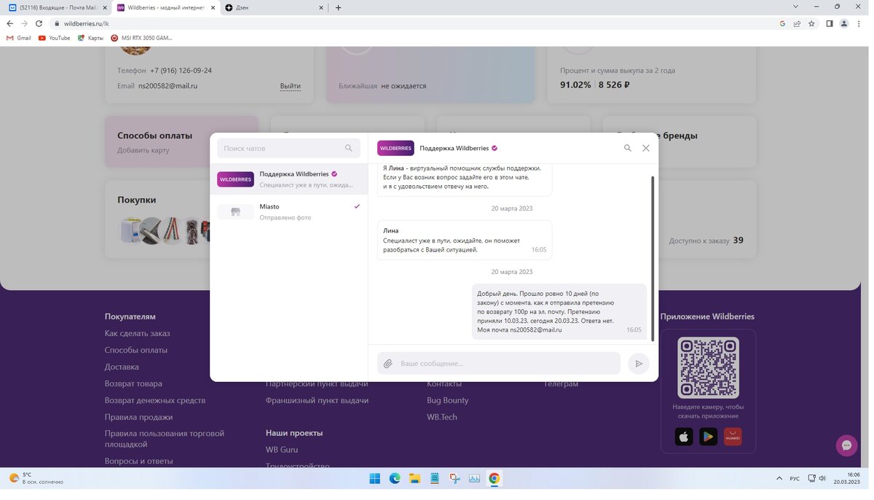
Task: Click Добавить карту under Способы оплаты
Action: tap(143, 150)
